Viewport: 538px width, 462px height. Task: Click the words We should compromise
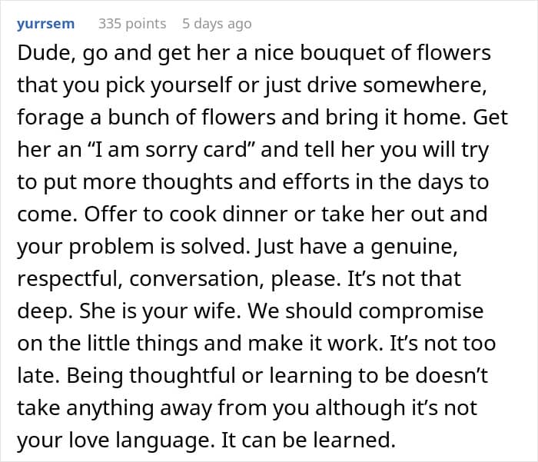(x=366, y=311)
